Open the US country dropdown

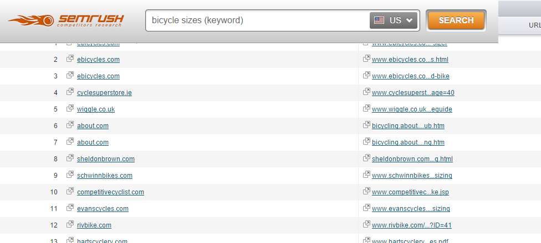coord(394,20)
